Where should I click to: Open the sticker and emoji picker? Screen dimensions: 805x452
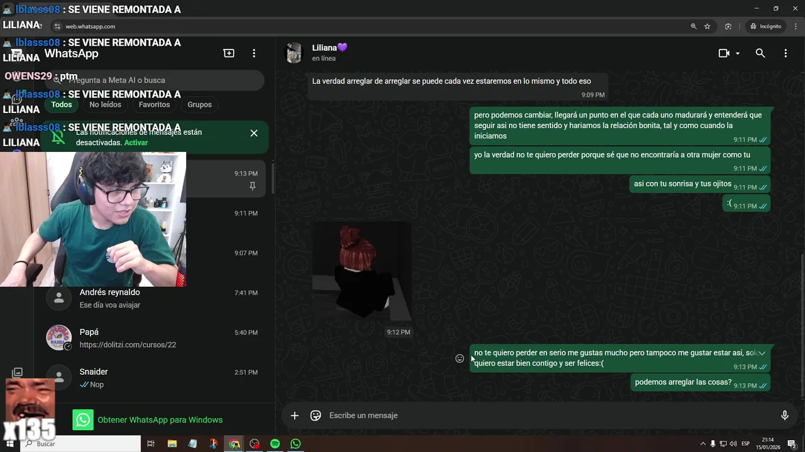tap(316, 416)
